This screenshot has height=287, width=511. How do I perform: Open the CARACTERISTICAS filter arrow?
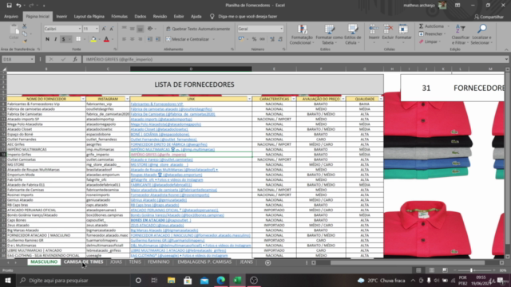pyautogui.click(x=294, y=99)
